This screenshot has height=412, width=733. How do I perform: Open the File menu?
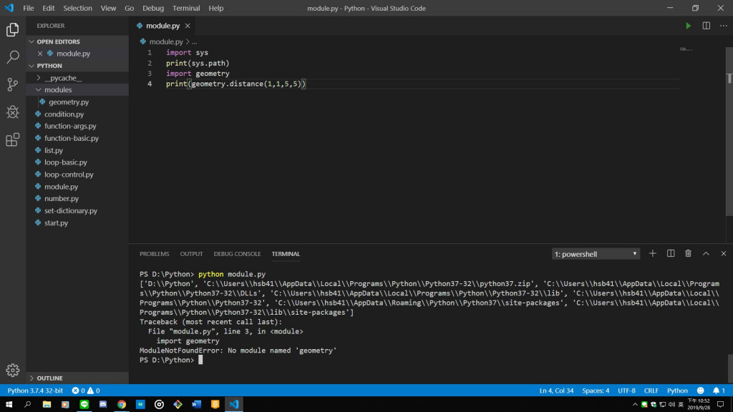coord(29,8)
